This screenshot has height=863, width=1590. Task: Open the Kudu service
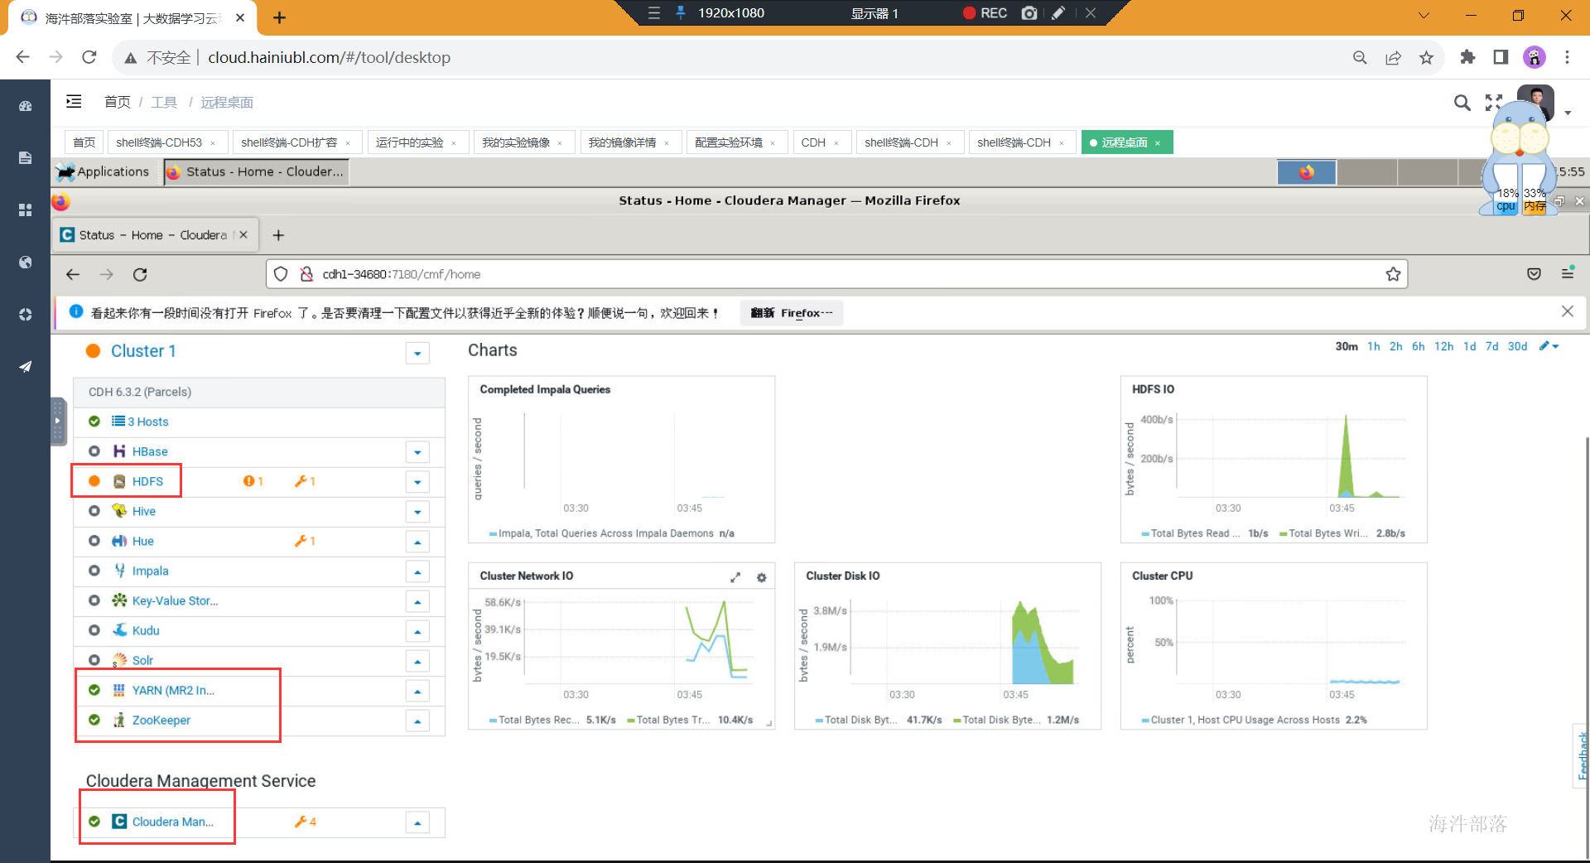[x=146, y=630]
